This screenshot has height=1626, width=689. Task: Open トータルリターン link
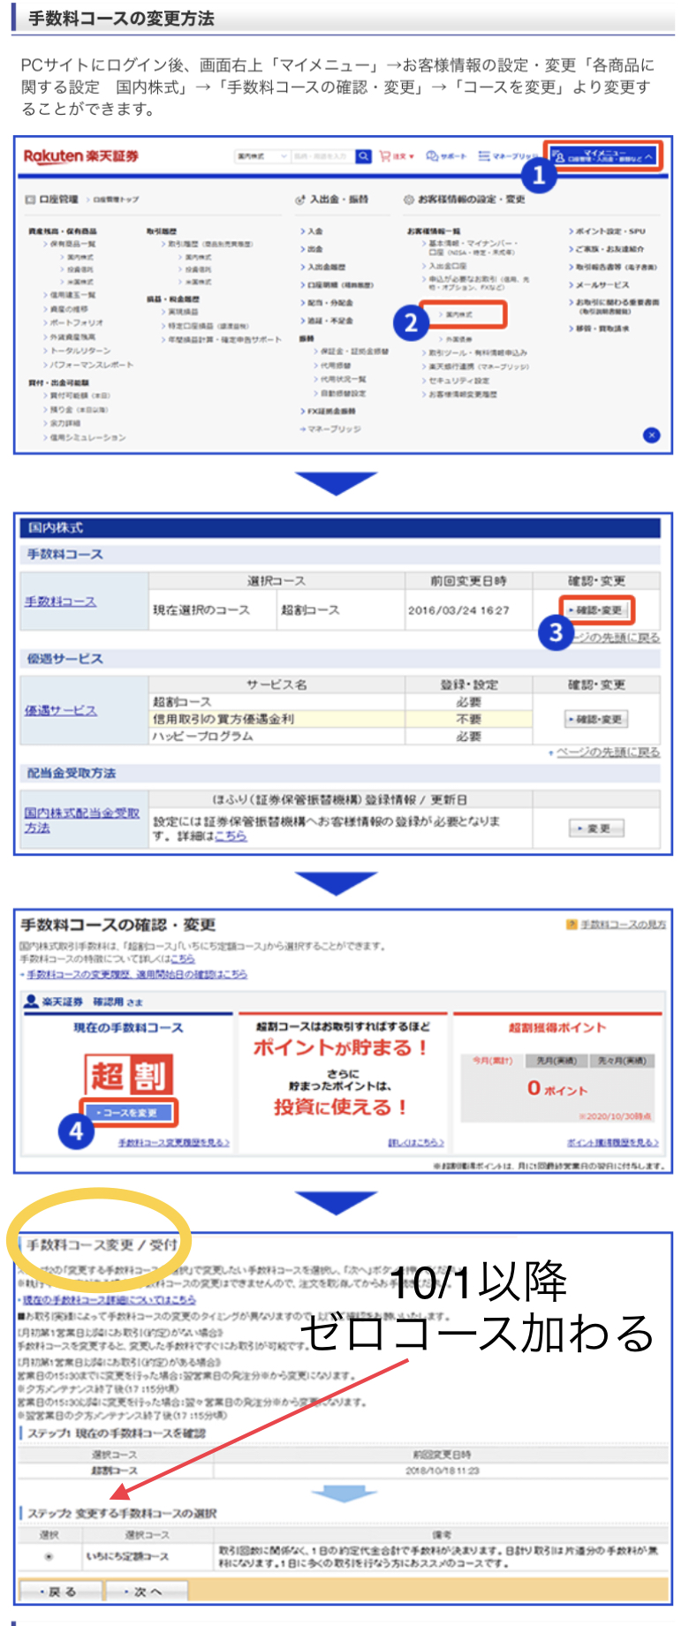[x=79, y=351]
